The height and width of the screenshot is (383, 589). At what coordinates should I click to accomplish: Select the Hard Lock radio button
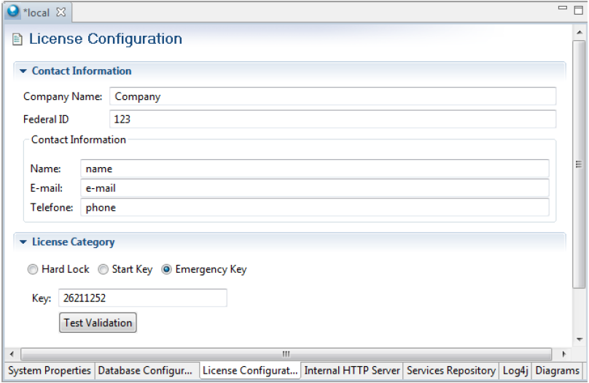[32, 270]
